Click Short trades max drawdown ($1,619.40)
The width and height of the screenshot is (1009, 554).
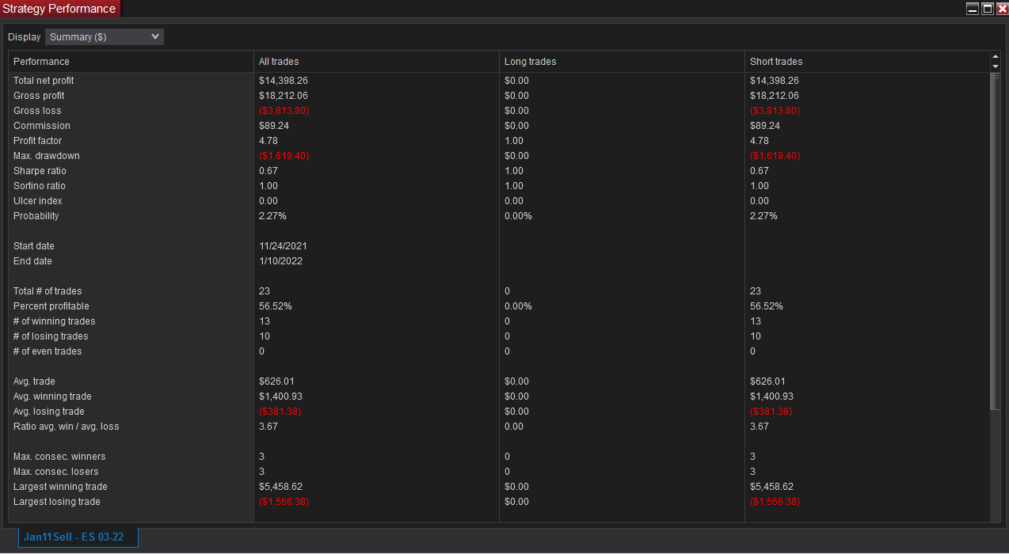click(775, 156)
